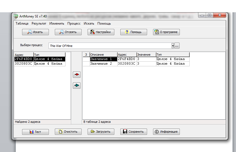The width and height of the screenshot is (236, 152).
Task: Click type cell of Значение 1 row
Action: (x=173, y=59)
